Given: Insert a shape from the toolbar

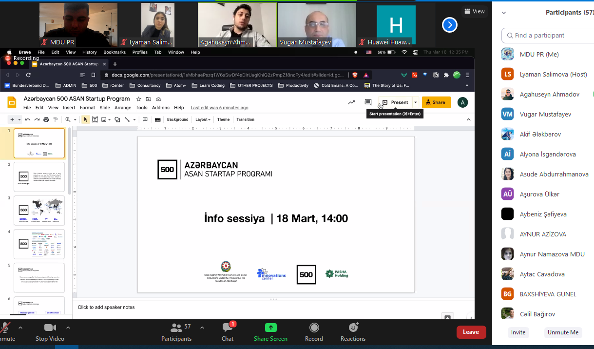Looking at the screenshot, I should point(117,119).
